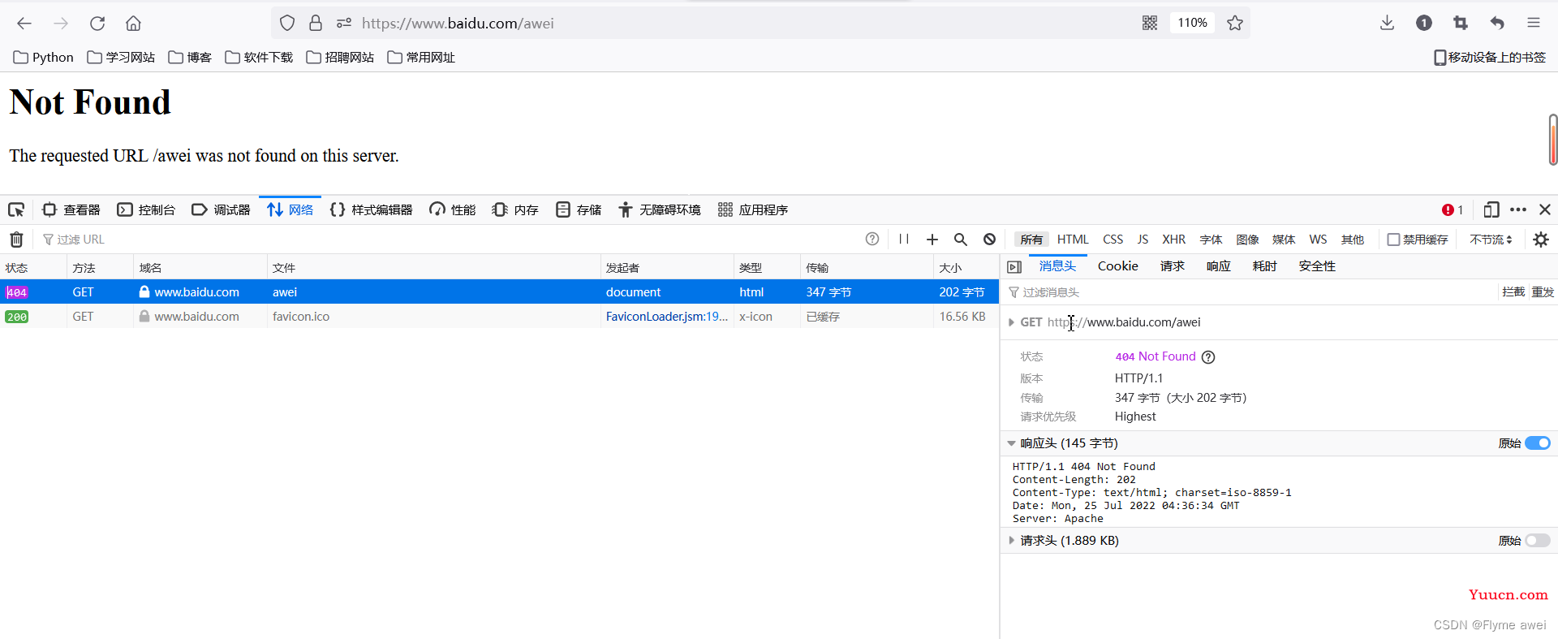Pause network log recording
The image size is (1558, 639).
(904, 240)
